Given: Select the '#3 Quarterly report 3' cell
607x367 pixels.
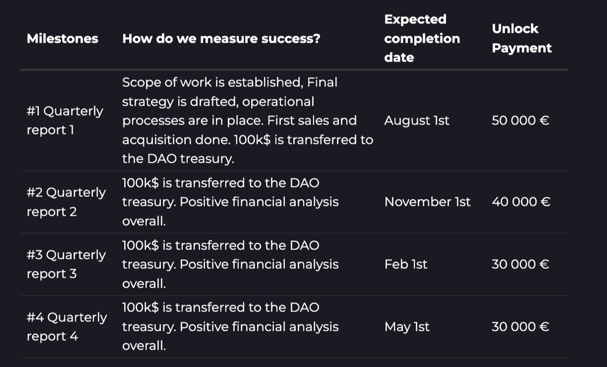Looking at the screenshot, I should [66, 264].
